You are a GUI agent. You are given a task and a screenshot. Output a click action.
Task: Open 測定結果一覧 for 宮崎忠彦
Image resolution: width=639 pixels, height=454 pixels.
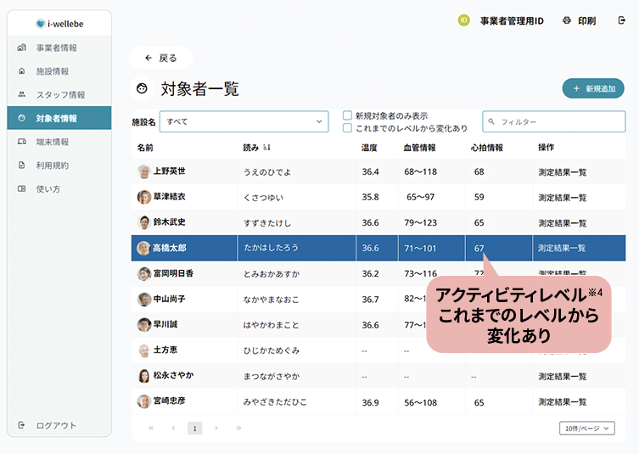pyautogui.click(x=563, y=402)
